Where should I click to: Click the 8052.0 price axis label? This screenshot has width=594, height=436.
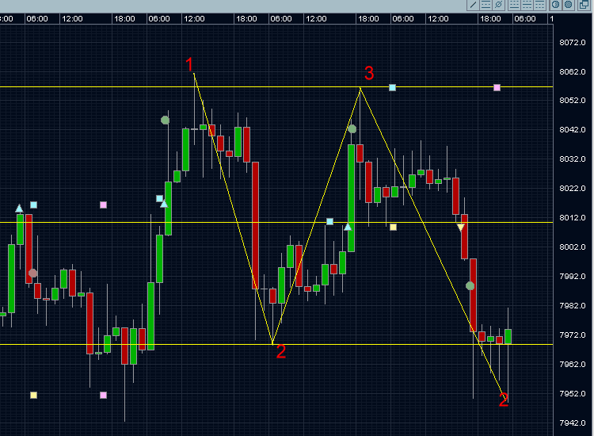click(573, 101)
